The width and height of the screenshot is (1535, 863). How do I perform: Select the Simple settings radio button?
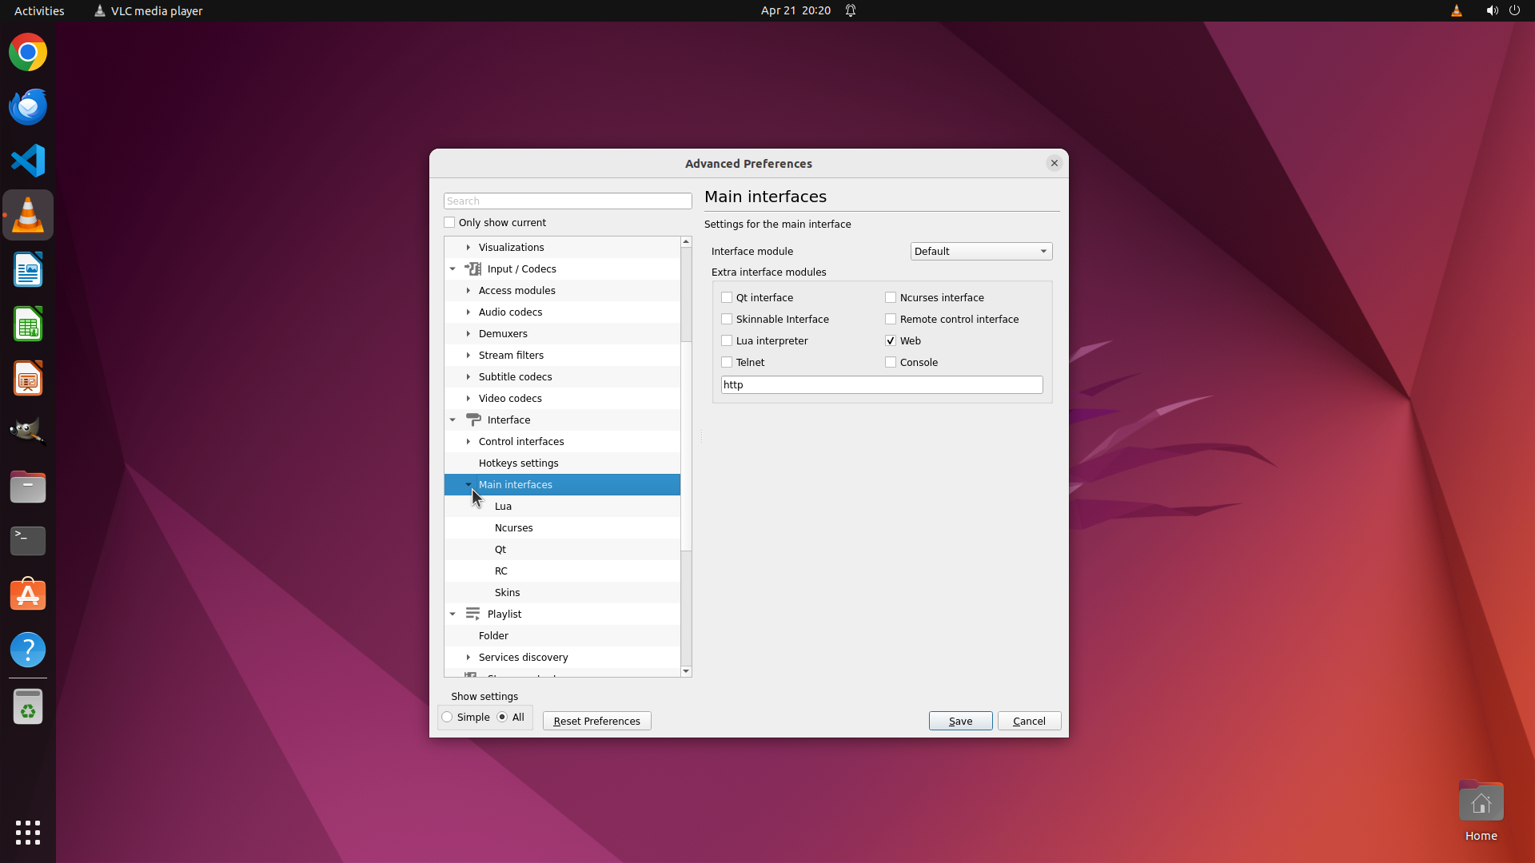coord(448,717)
